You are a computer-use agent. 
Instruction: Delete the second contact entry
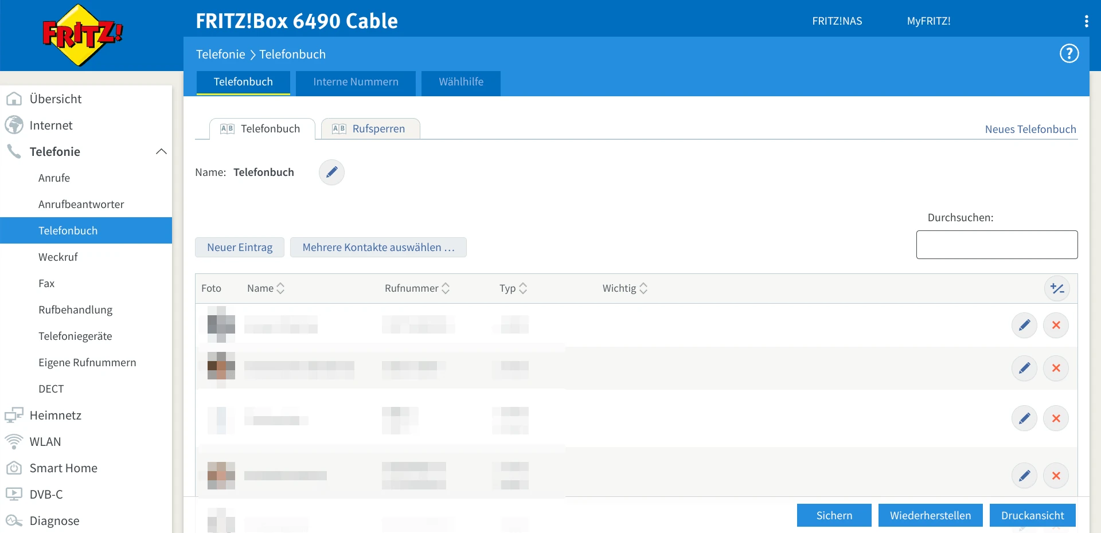coord(1056,368)
